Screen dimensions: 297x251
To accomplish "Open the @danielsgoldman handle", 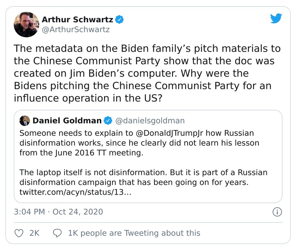I will pyautogui.click(x=150, y=120).
